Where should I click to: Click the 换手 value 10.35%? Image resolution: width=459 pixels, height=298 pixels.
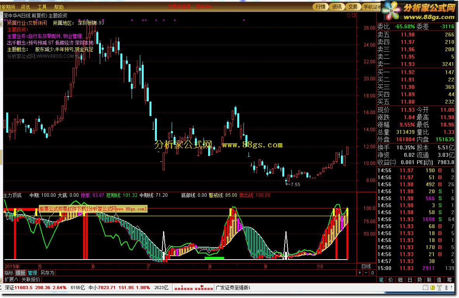coord(406,147)
